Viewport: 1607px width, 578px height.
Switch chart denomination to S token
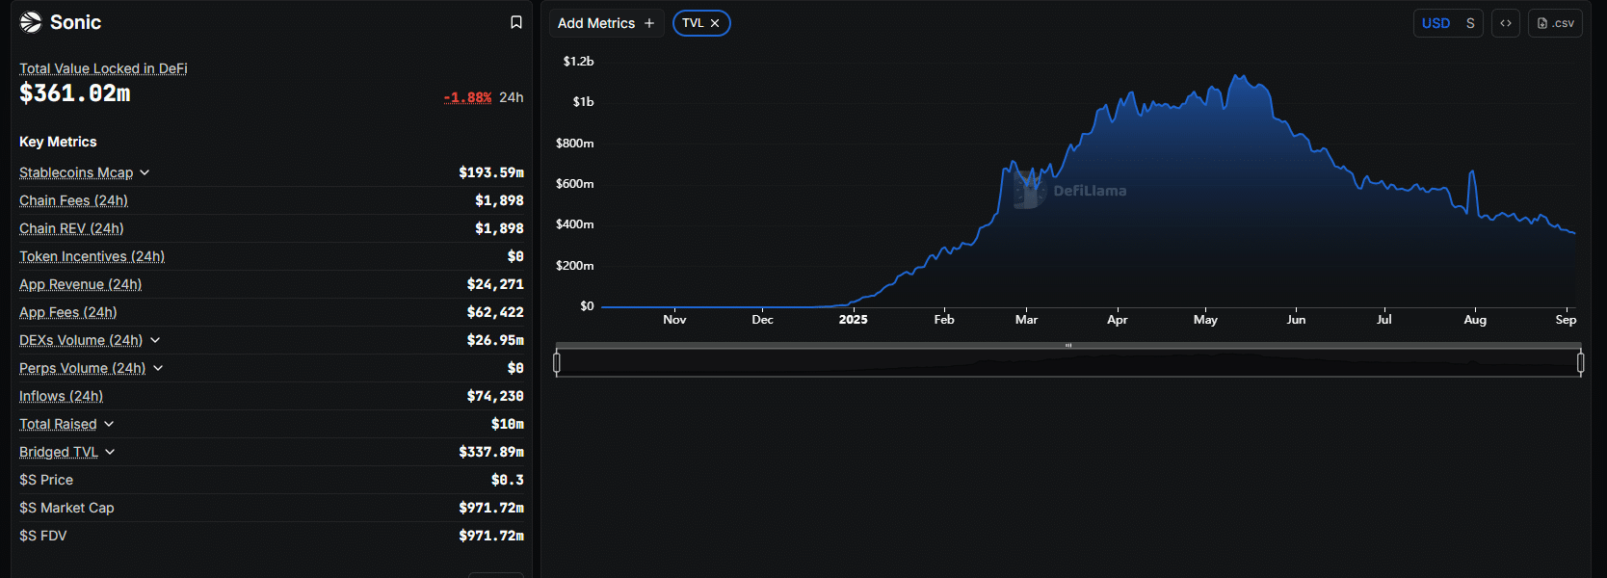(x=1470, y=23)
